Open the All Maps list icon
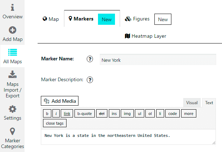Screen dimensions: 222x152 (x=12, y=52)
